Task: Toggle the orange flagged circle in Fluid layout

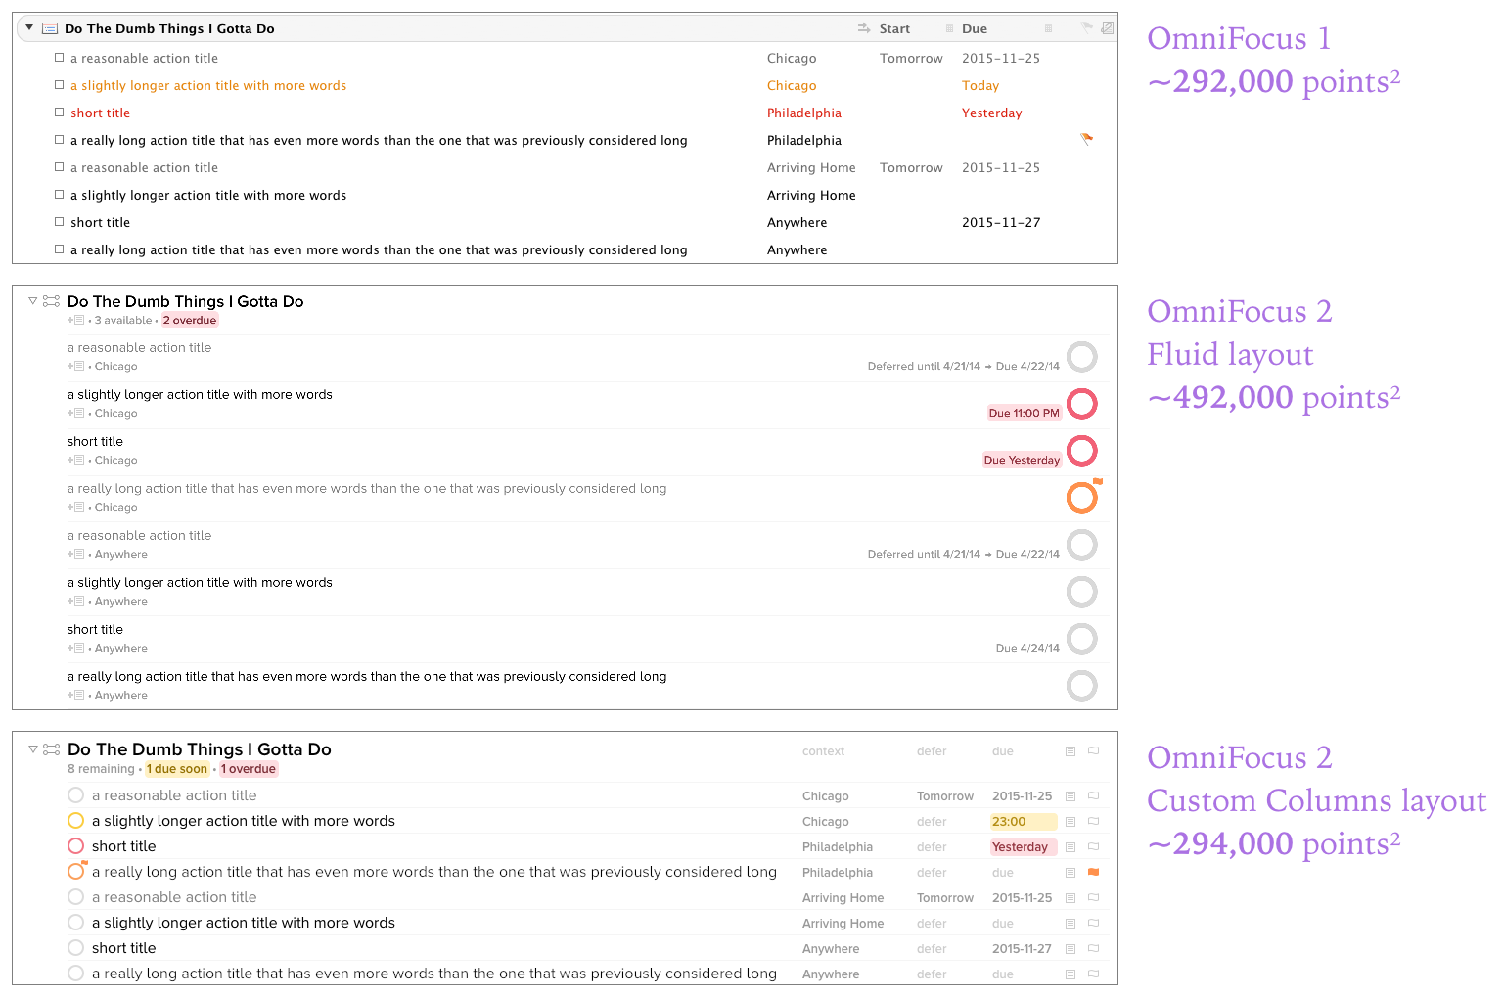Action: coord(1081,498)
